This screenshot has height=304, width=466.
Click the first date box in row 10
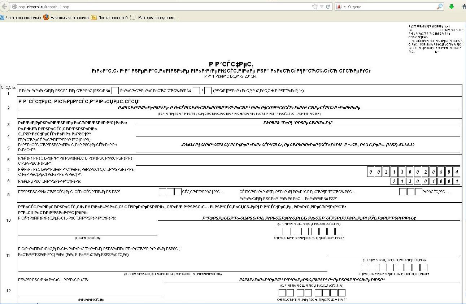279,231
